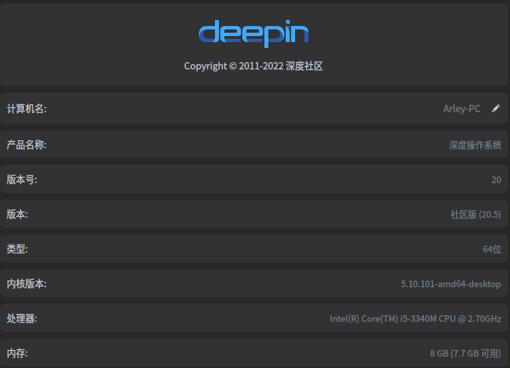The width and height of the screenshot is (510, 368).
Task: Edit computer name with the pencil icon
Action: click(x=496, y=108)
